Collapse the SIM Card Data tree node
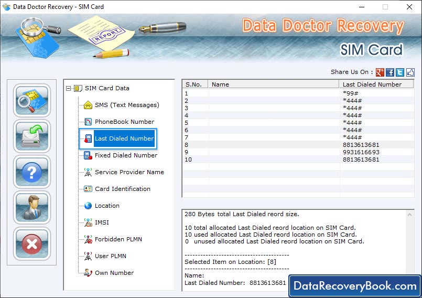Screen dimensions: 422x298 tap(68, 88)
